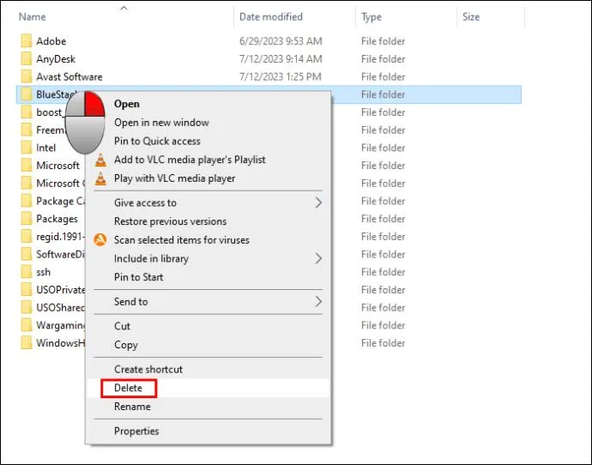This screenshot has width=592, height=465.
Task: Click the Adobe folder icon
Action: (26, 41)
